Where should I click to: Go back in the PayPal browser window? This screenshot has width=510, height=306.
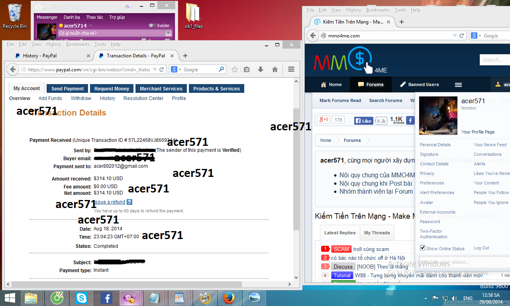pyautogui.click(x=13, y=69)
